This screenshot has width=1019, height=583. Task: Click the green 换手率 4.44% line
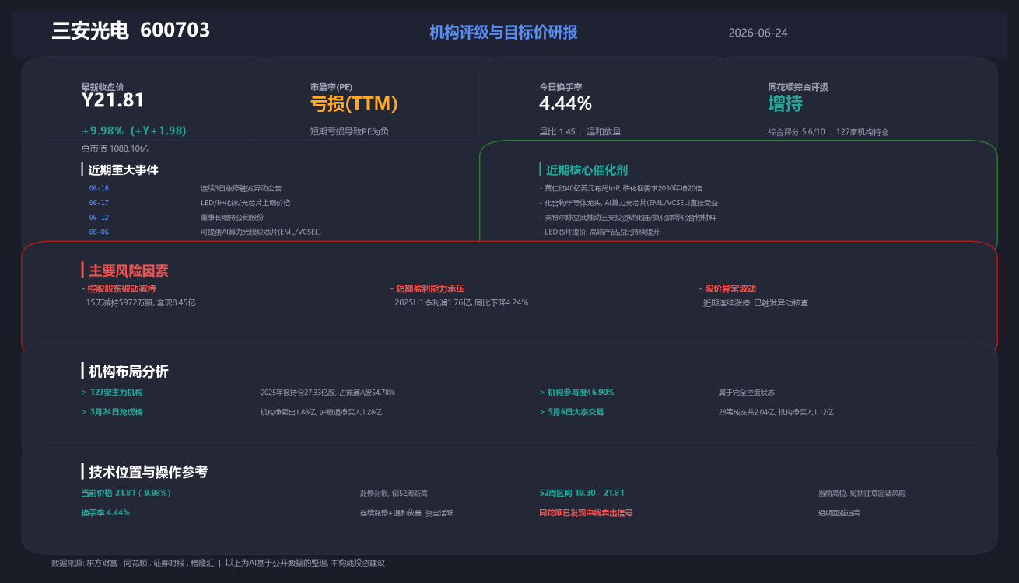click(x=105, y=512)
